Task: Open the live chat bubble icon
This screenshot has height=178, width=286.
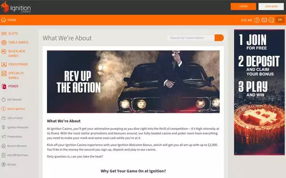Action: click(271, 20)
